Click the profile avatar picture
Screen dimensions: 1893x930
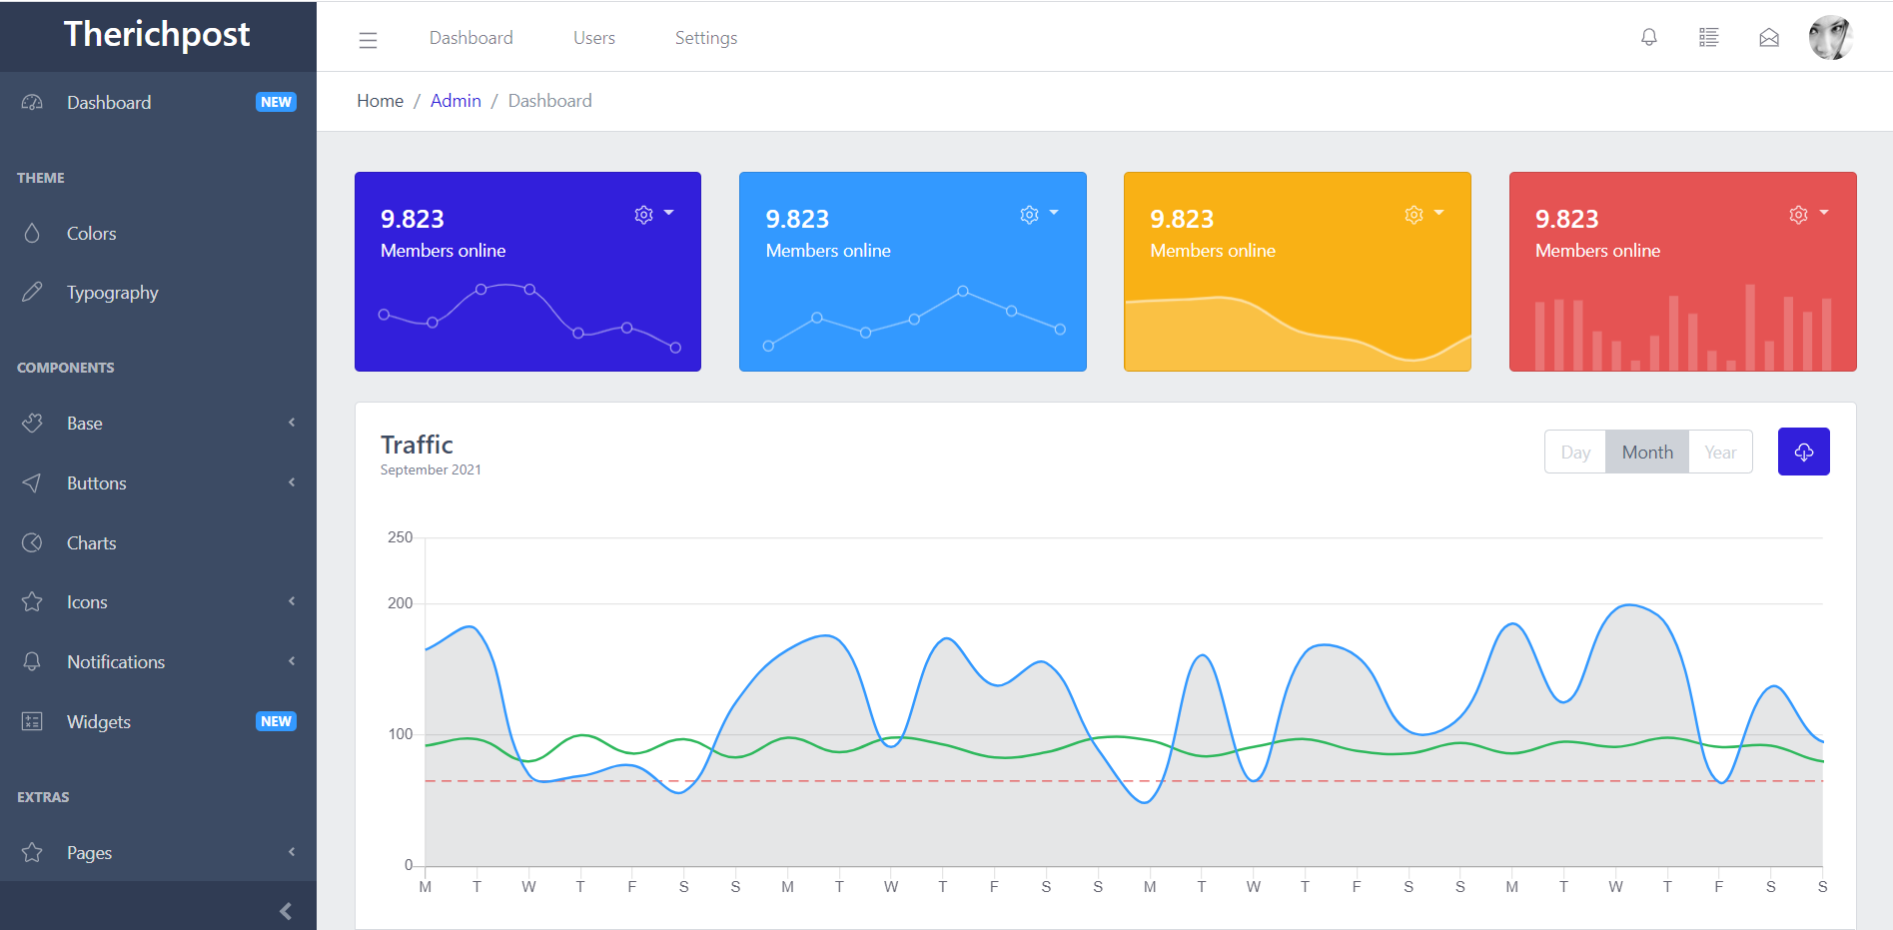pos(1831,37)
